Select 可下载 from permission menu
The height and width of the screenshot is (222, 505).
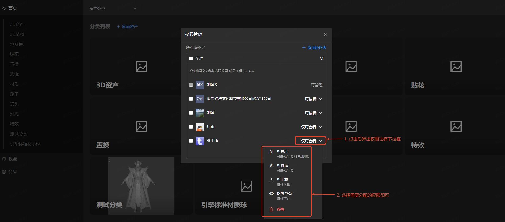pyautogui.click(x=282, y=179)
